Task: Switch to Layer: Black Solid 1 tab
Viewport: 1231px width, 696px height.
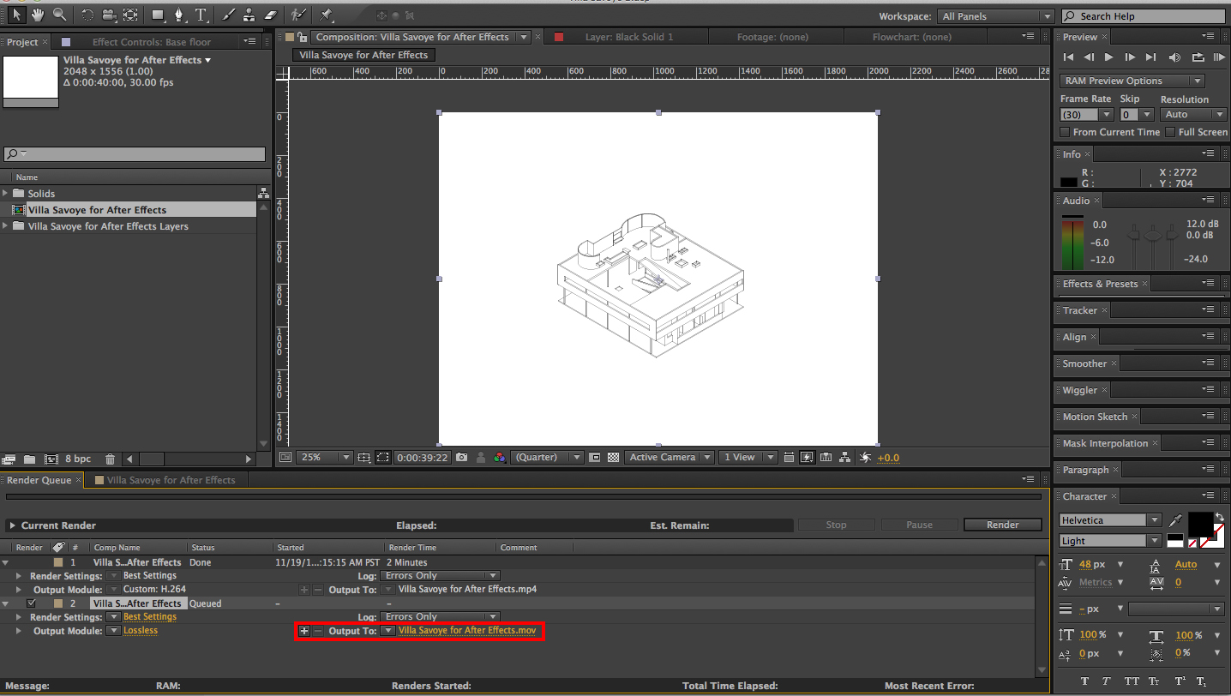Action: (x=629, y=37)
